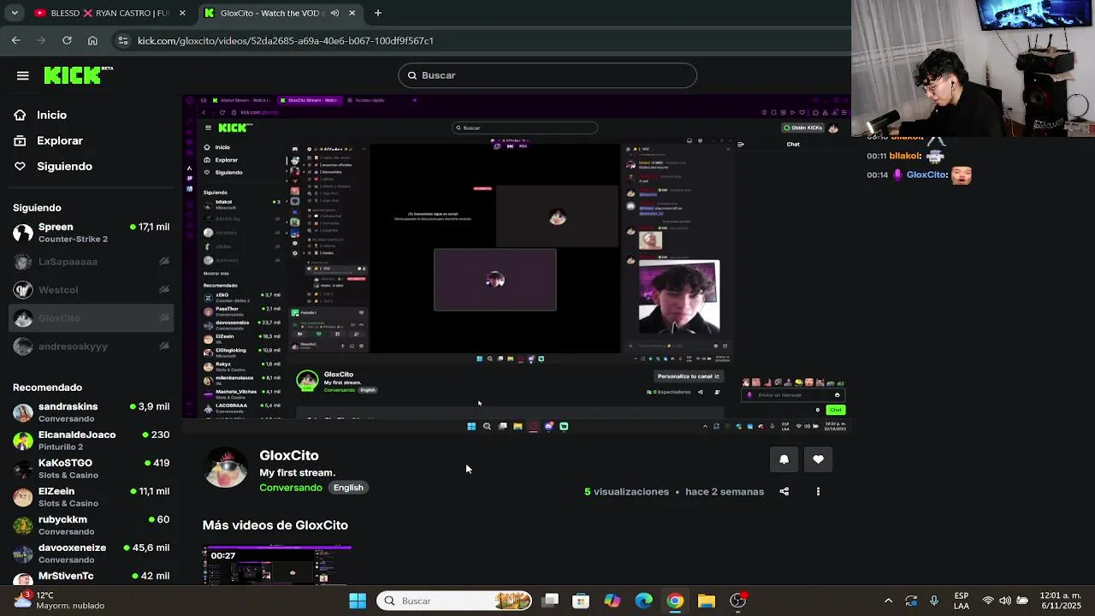Open the Kick hamburger sidebar menu

pos(23,75)
